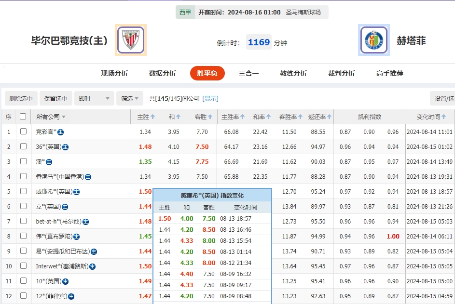Check the checkbox for the 竞彩官 row
Image resolution: width=455 pixels, height=304 pixels.
tap(22, 132)
